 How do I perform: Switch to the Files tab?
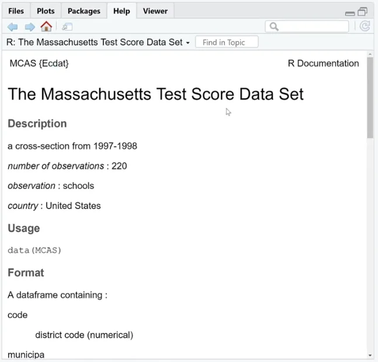point(16,11)
